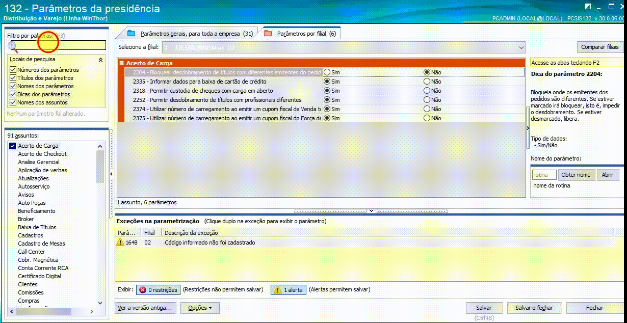627x323 pixels.
Task: Select the Autosserviço subject
Action: click(34, 186)
